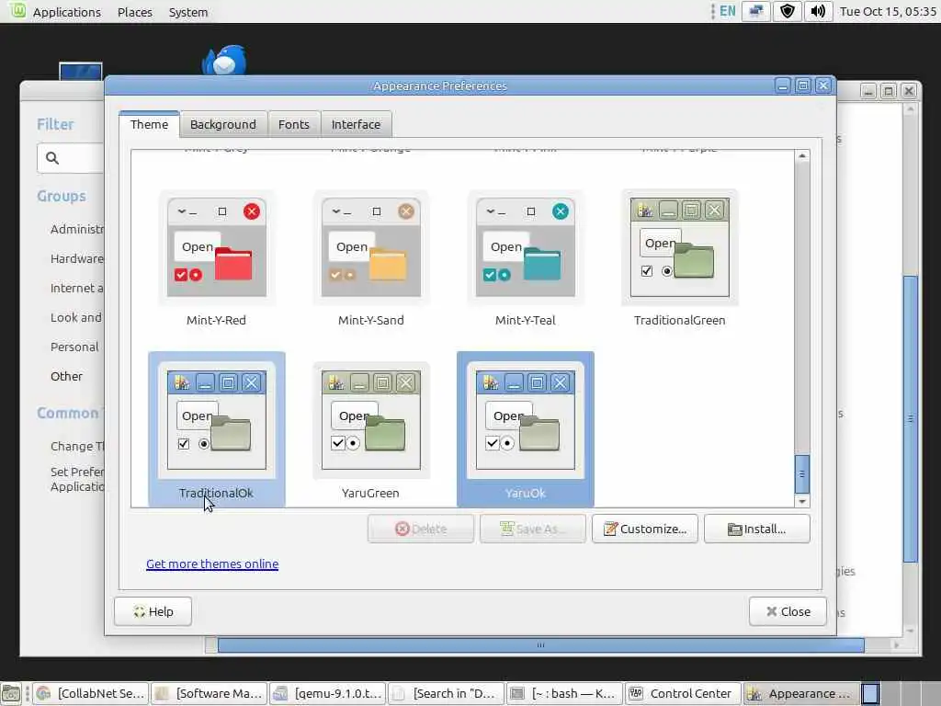The width and height of the screenshot is (941, 706).
Task: Click Set Preferred Applications task
Action: (x=77, y=479)
